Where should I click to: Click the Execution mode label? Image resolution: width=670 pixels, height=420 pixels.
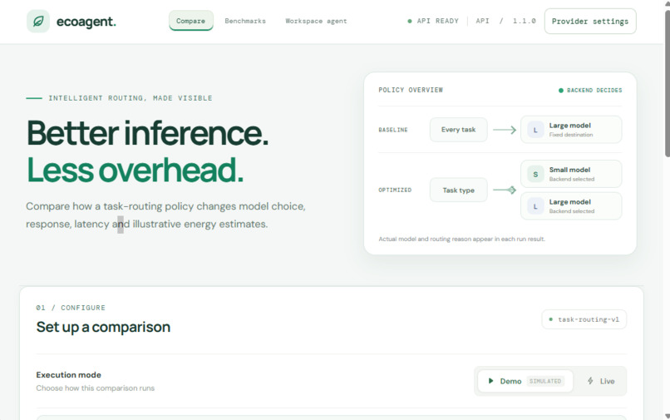pyautogui.click(x=69, y=374)
